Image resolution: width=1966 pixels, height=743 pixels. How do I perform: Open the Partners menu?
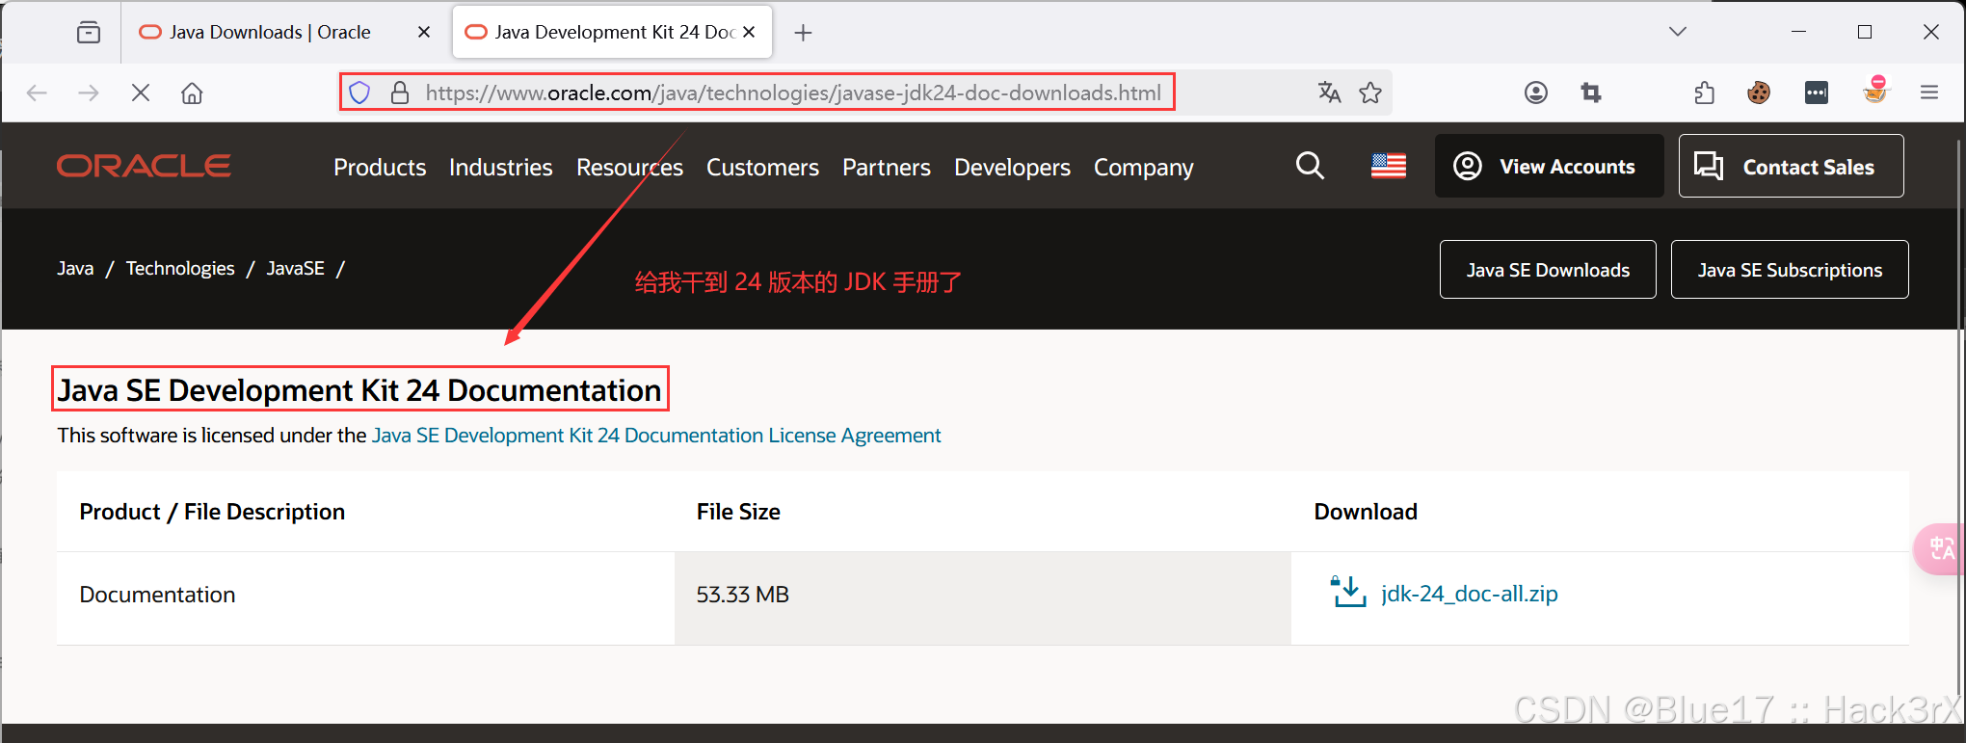[x=887, y=168]
